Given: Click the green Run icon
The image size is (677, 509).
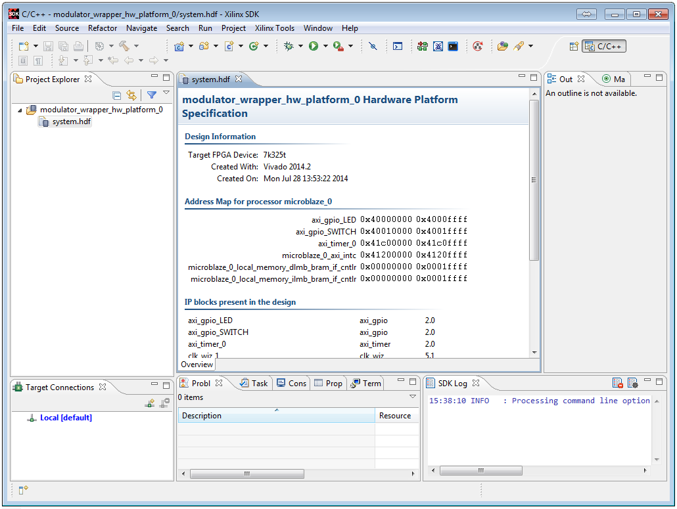Looking at the screenshot, I should 314,46.
